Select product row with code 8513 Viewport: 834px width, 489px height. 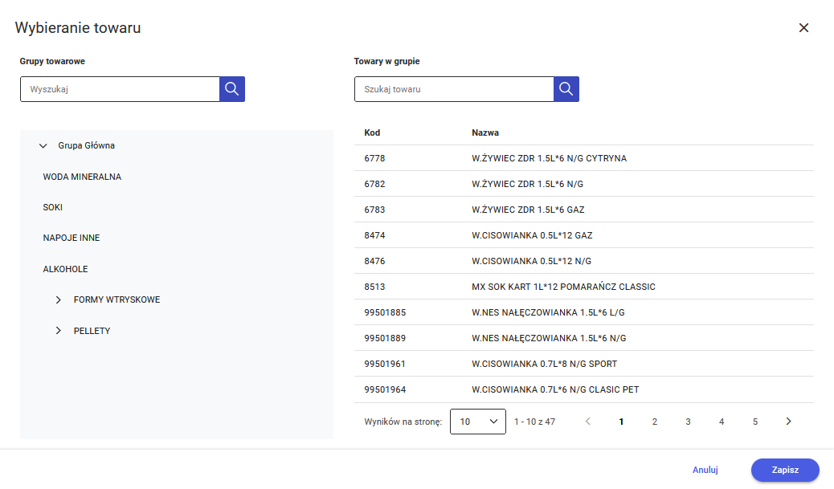tap(583, 287)
